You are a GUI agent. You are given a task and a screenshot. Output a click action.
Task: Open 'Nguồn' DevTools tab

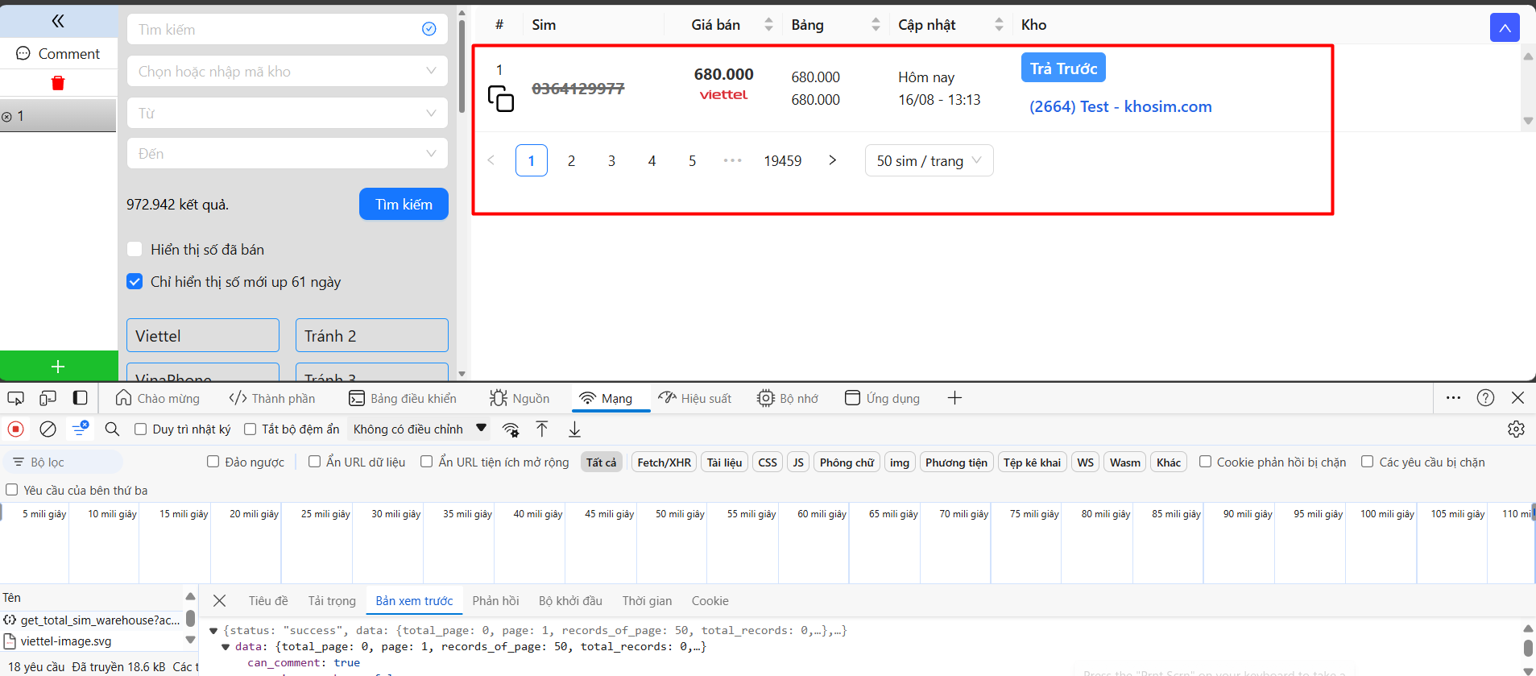[520, 398]
